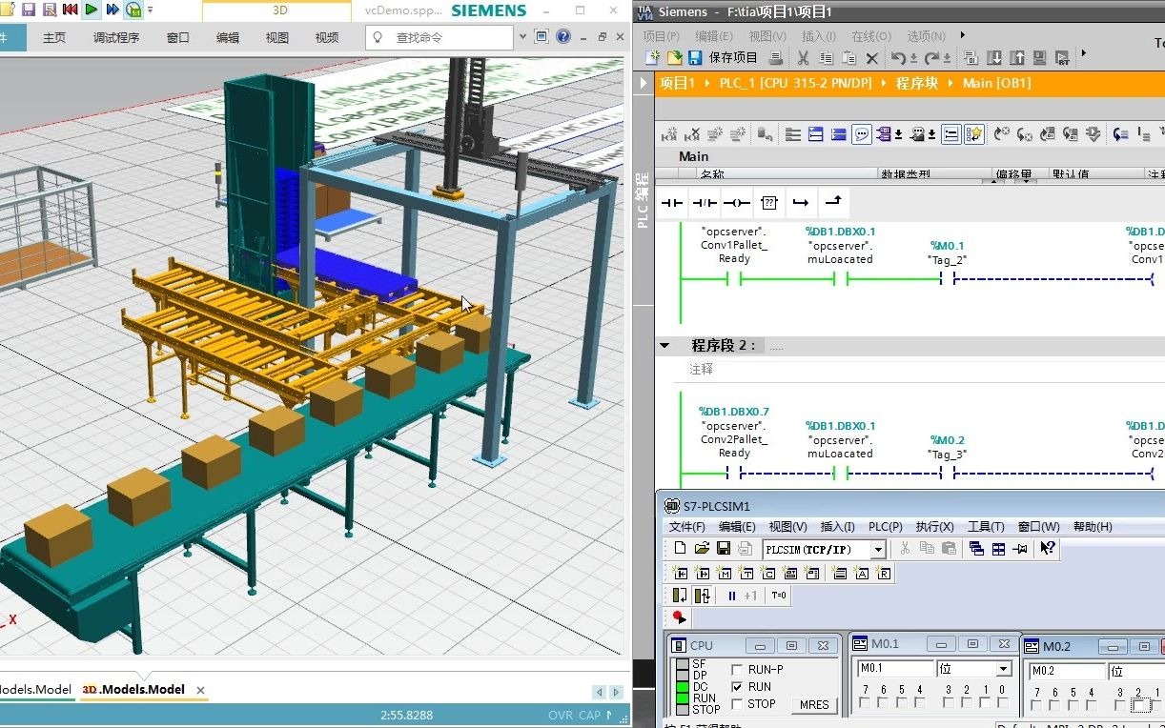
Task: Click the PLCSIM record/playback red dot icon
Action: click(679, 617)
